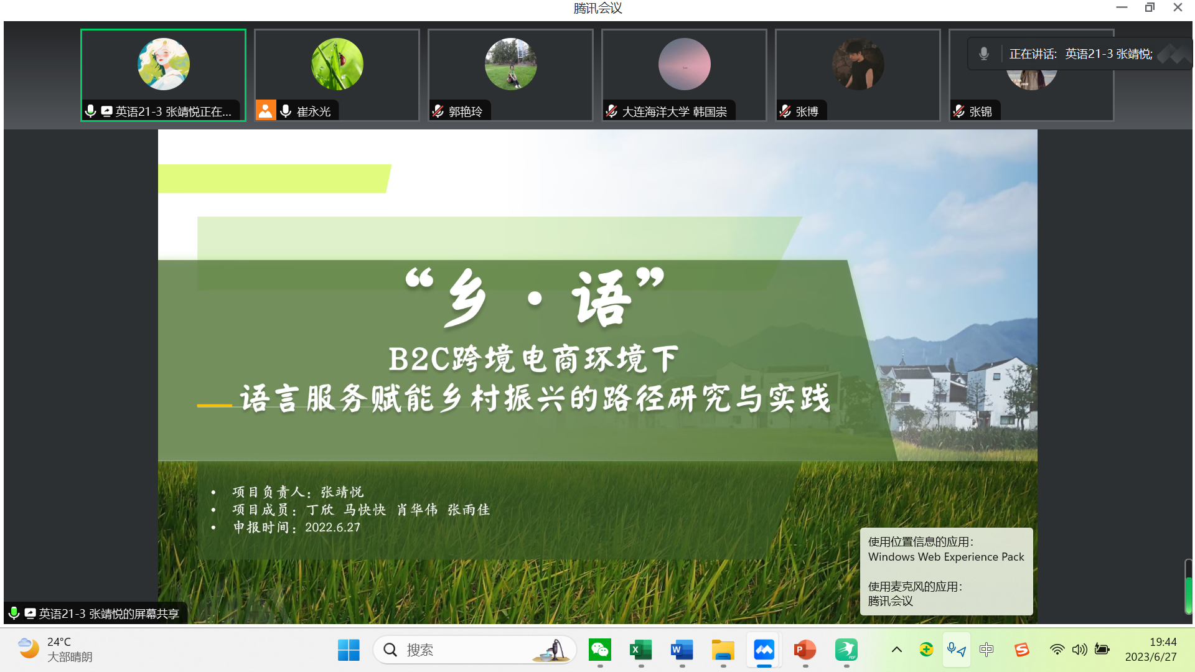Click the battery status tray icon

tap(1102, 650)
